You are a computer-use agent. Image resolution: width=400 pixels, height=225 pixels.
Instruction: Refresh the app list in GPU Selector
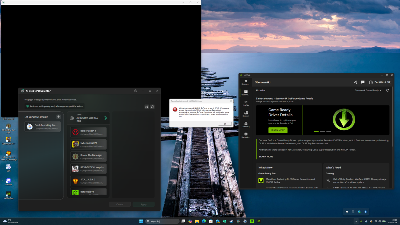point(152,107)
